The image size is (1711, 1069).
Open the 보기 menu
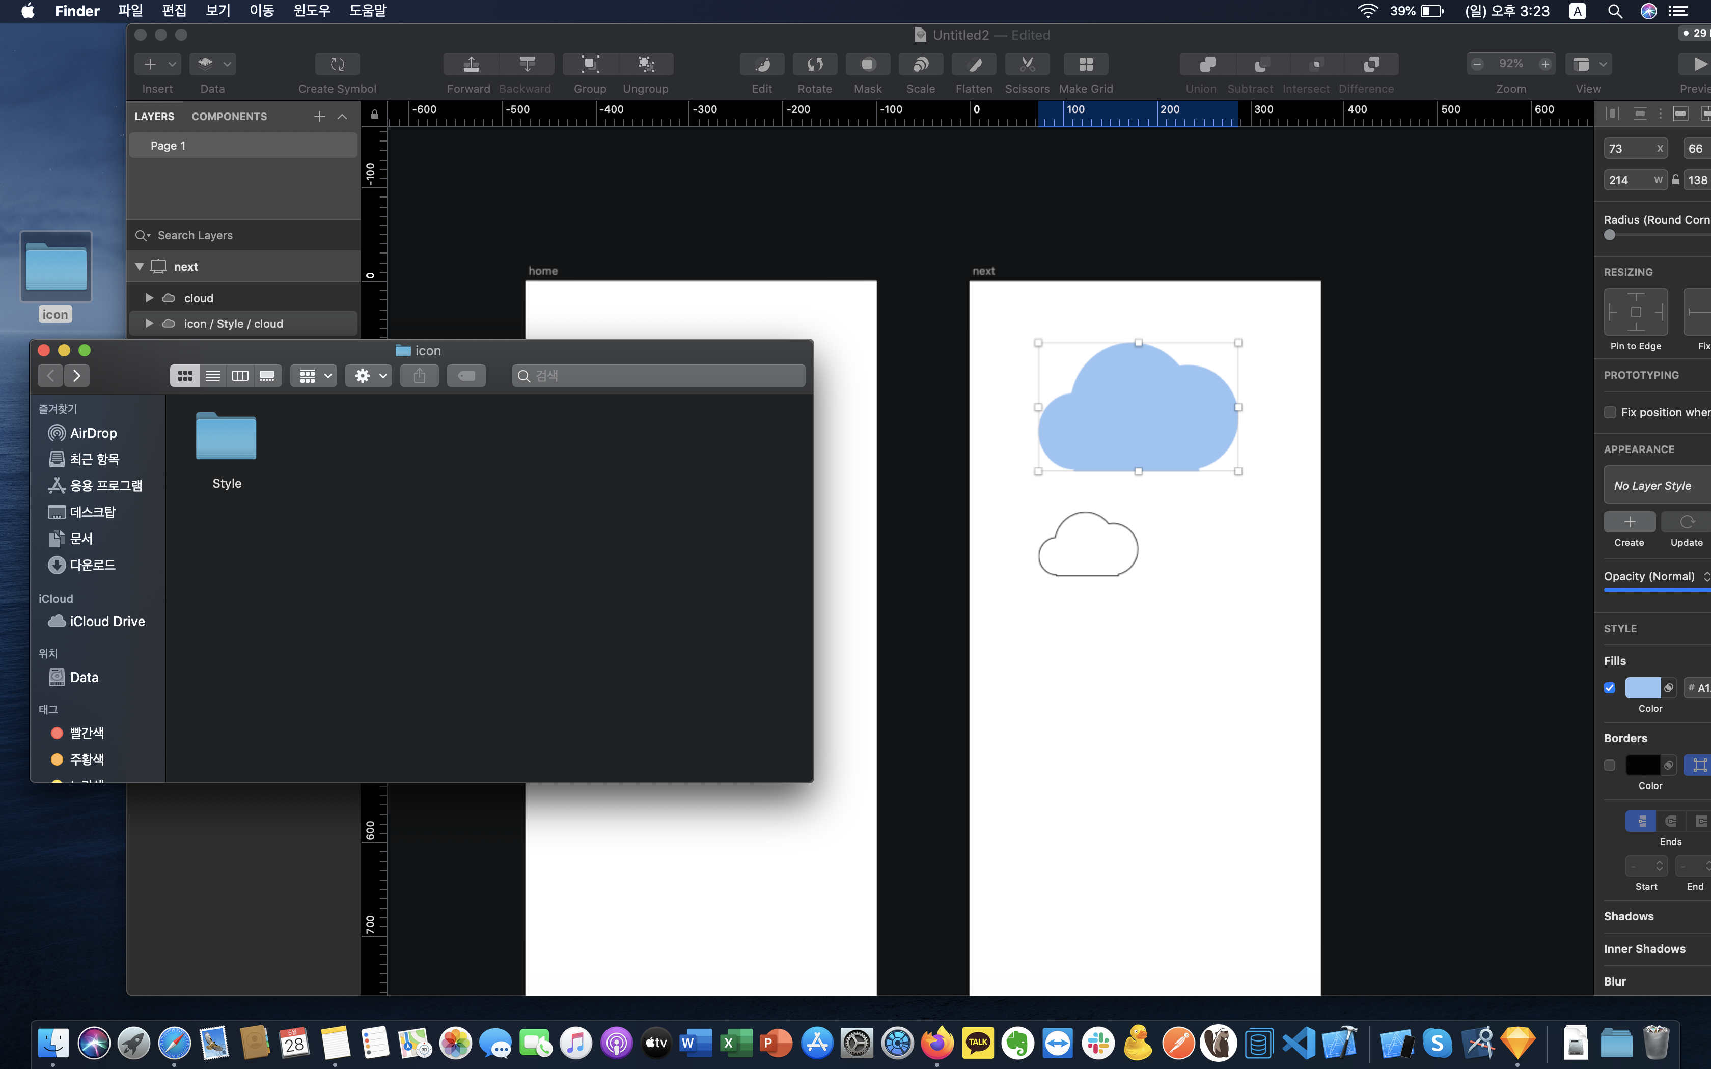(218, 11)
